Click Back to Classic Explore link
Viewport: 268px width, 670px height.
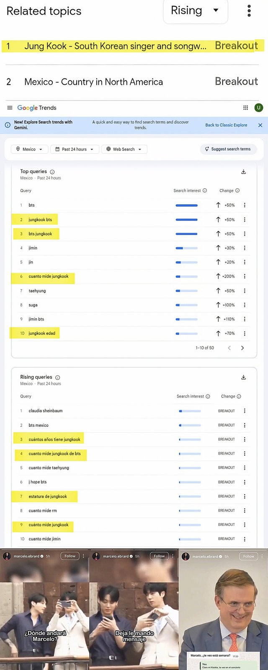226,125
